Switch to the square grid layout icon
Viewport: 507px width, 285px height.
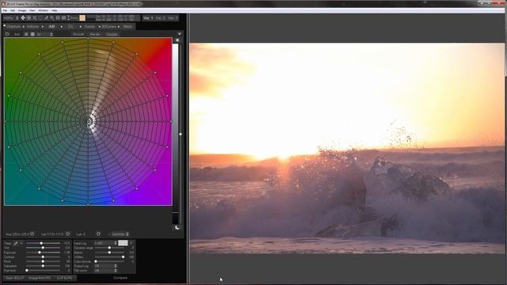(26, 34)
